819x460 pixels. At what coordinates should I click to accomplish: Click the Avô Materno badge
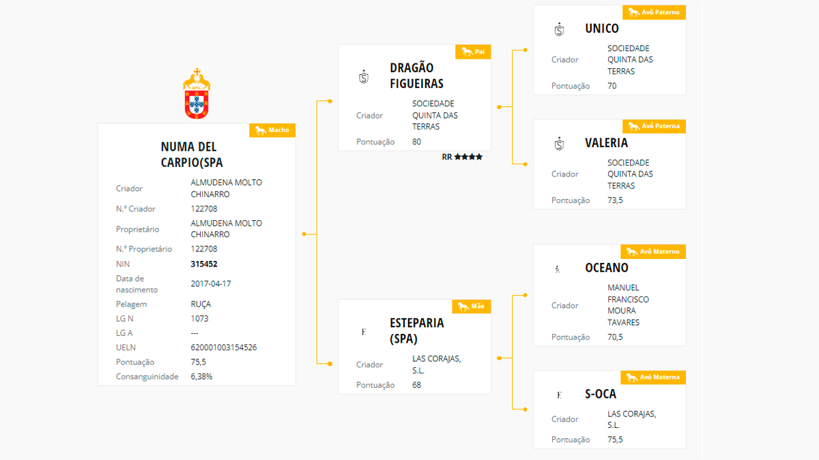click(x=653, y=251)
